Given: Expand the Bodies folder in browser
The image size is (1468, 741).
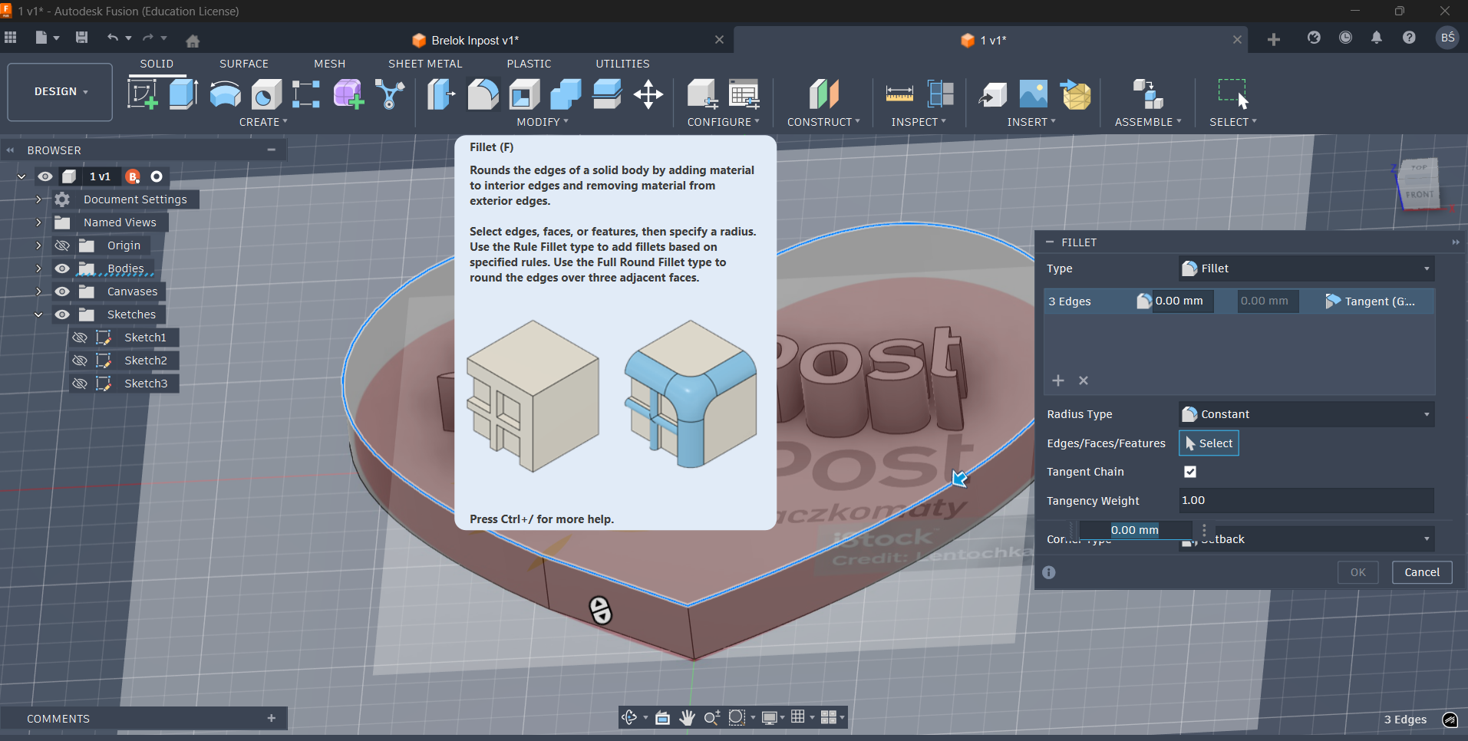Looking at the screenshot, I should [x=38, y=268].
